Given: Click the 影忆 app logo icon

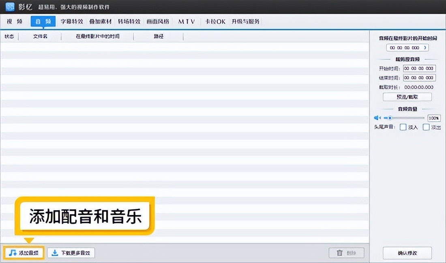Looking at the screenshot, I should coord(9,7).
